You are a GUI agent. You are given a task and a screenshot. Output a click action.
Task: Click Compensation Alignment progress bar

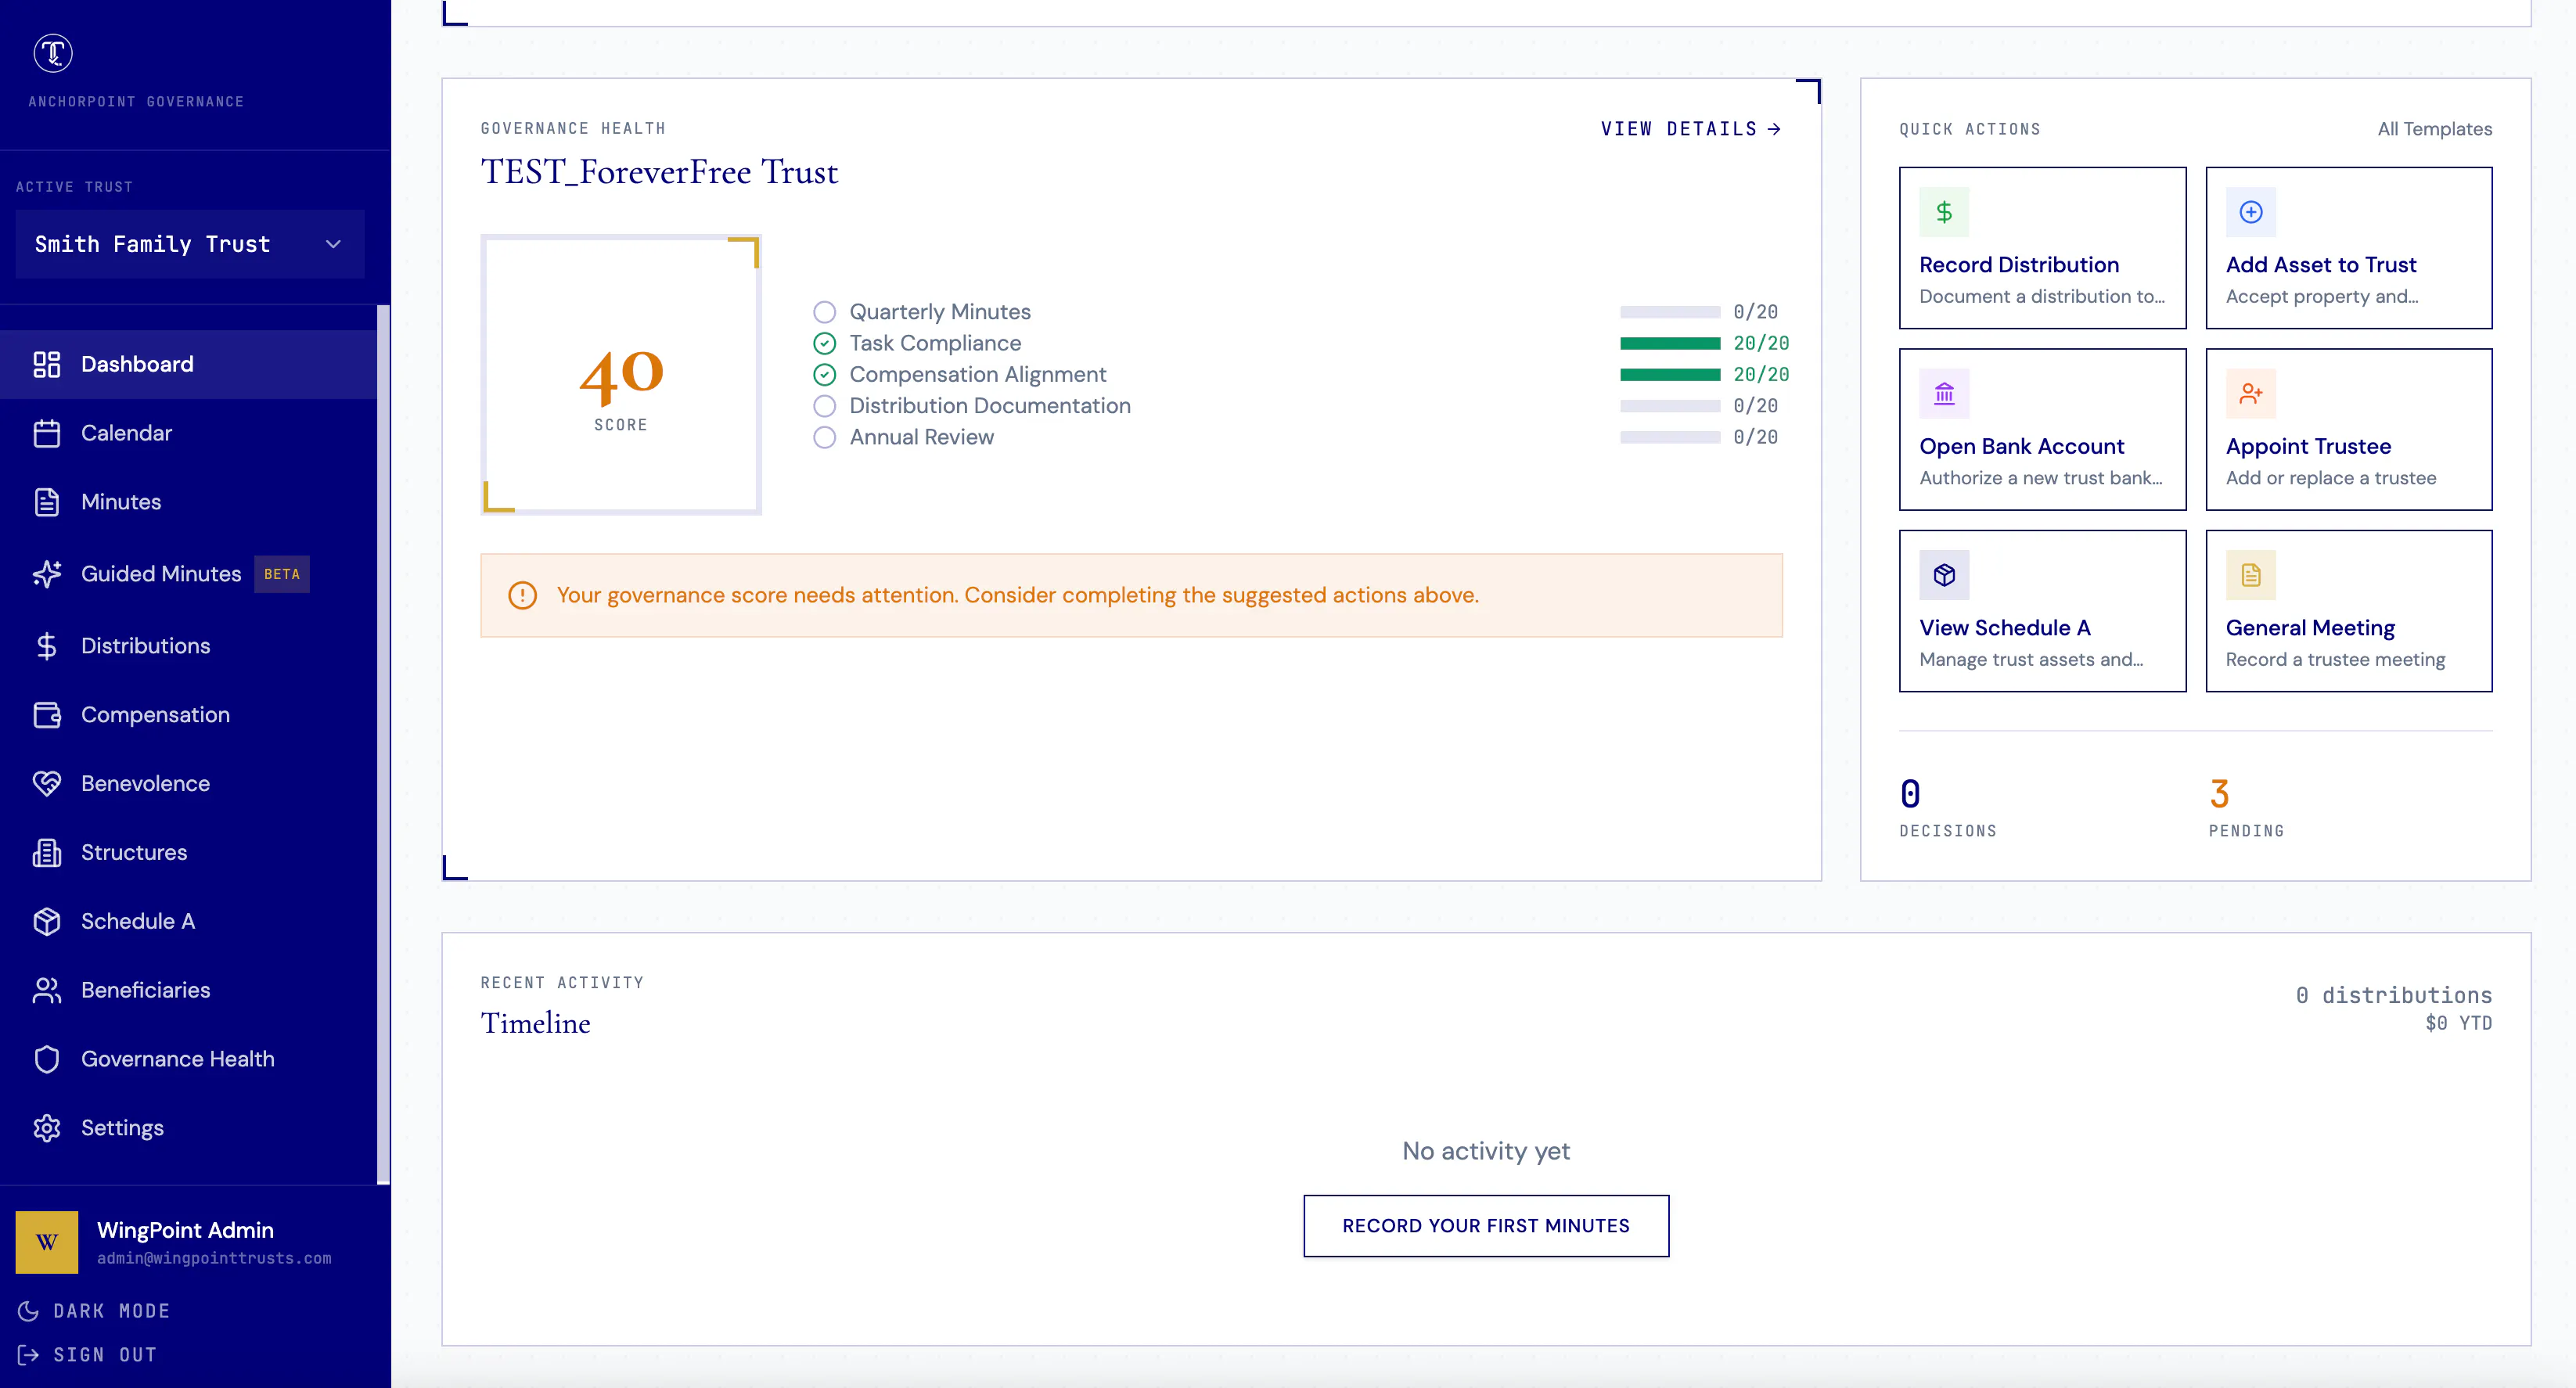(1670, 375)
